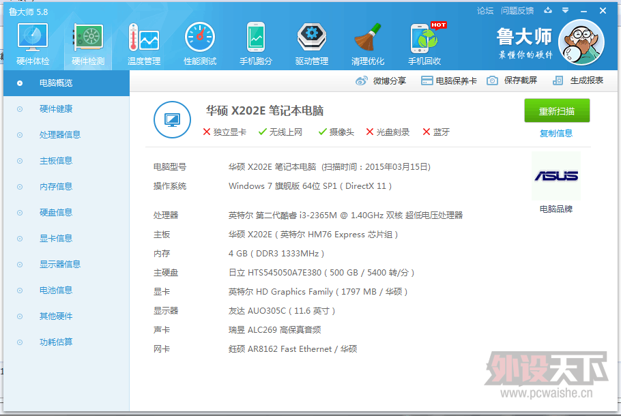Image resolution: width=621 pixels, height=416 pixels.
Task: Click the 电脑保养卡 text label
Action: coord(457,81)
